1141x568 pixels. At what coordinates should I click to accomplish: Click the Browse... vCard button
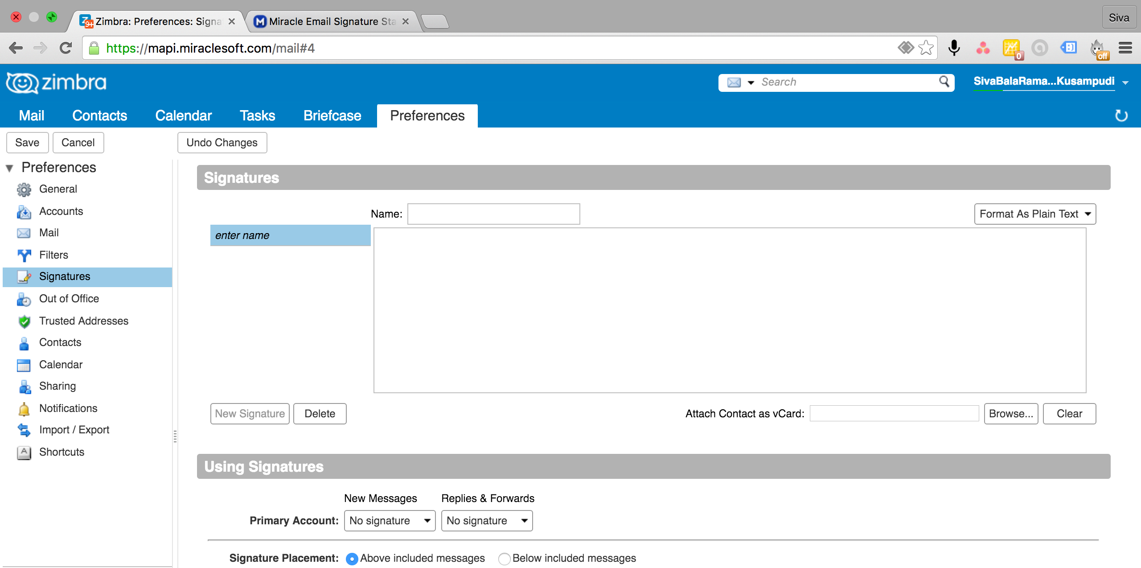[1010, 414]
